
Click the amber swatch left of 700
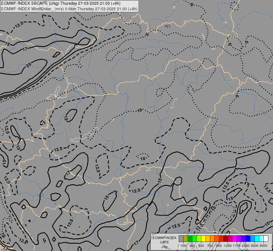point(208,238)
